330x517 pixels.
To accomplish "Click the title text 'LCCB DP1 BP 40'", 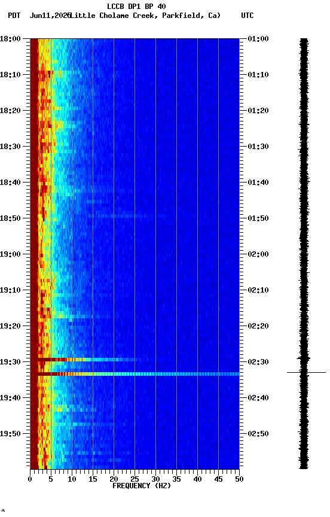I will [x=136, y=6].
